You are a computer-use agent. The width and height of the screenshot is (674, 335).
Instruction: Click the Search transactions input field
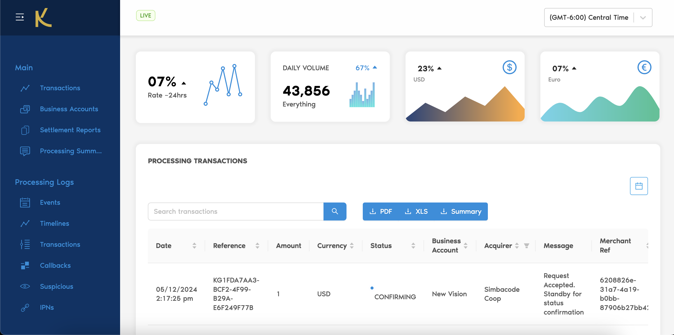[235, 211]
